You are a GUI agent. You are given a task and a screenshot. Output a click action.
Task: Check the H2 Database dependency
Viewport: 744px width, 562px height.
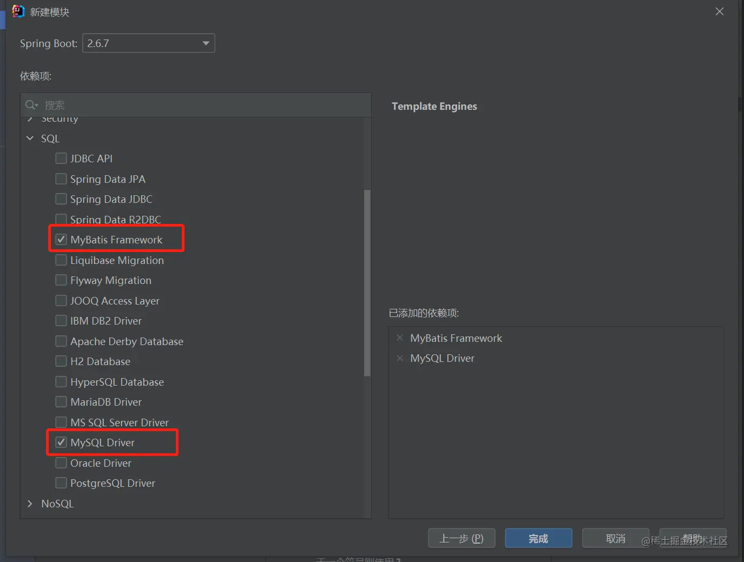coord(61,361)
